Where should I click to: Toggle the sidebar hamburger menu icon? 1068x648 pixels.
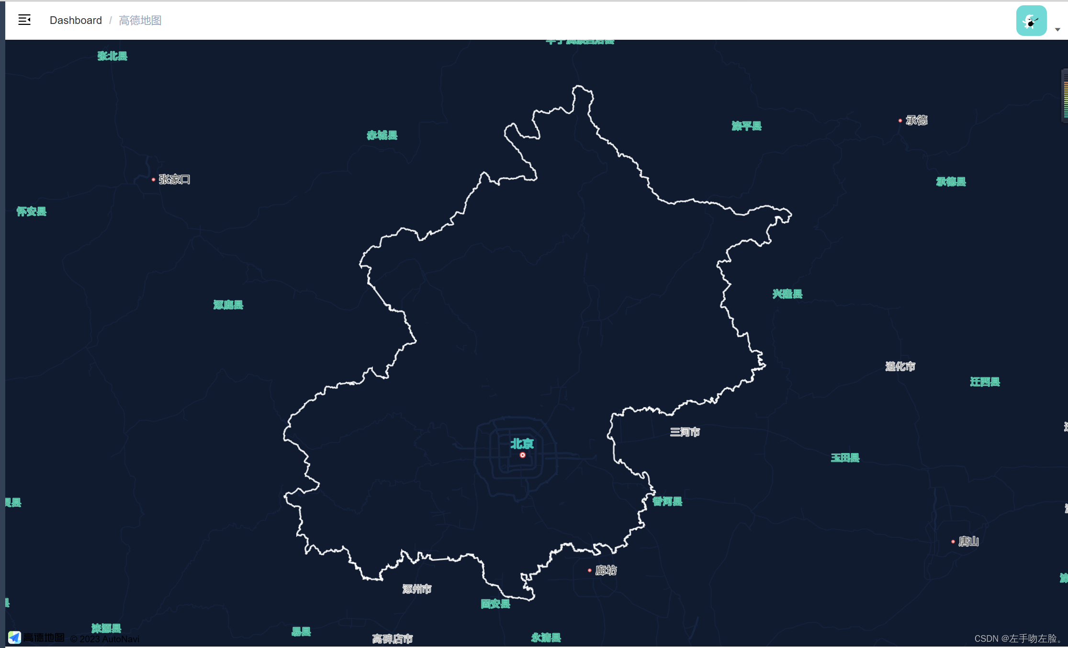[24, 20]
